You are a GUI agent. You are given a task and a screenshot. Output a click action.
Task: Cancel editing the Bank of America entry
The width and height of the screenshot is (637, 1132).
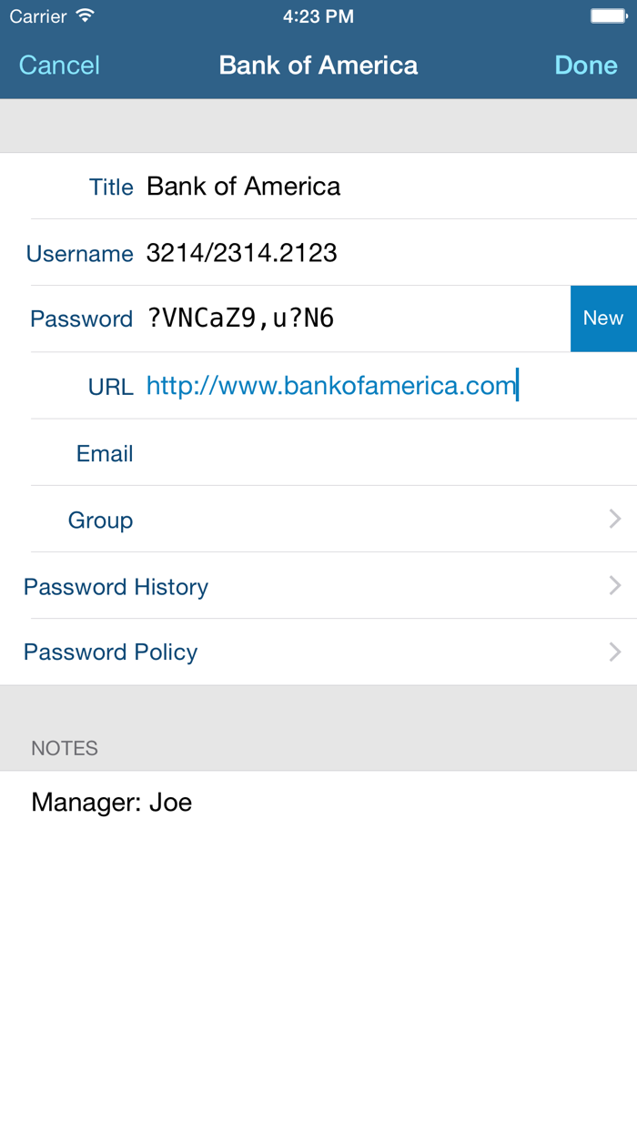pyautogui.click(x=58, y=65)
